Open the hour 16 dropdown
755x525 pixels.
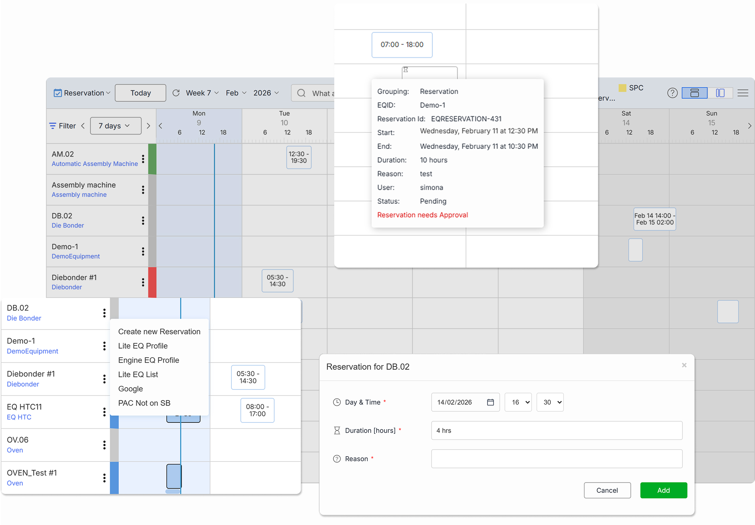click(x=518, y=402)
